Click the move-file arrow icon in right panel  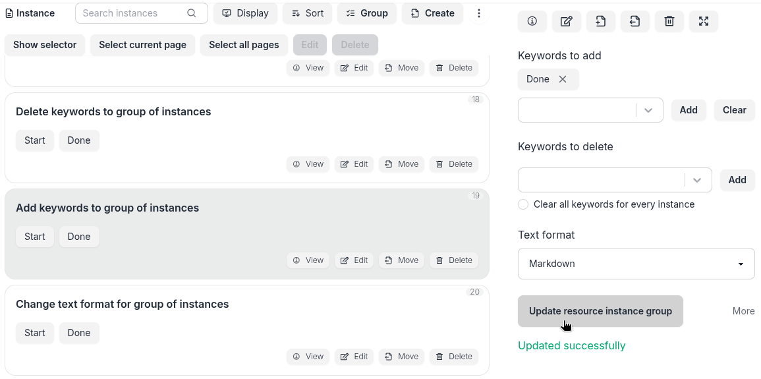tap(634, 22)
